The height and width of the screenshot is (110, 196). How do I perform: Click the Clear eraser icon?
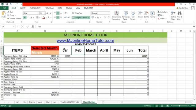(x=159, y=19)
